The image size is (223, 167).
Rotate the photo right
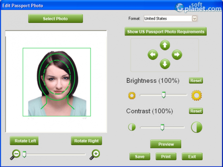(x=87, y=141)
